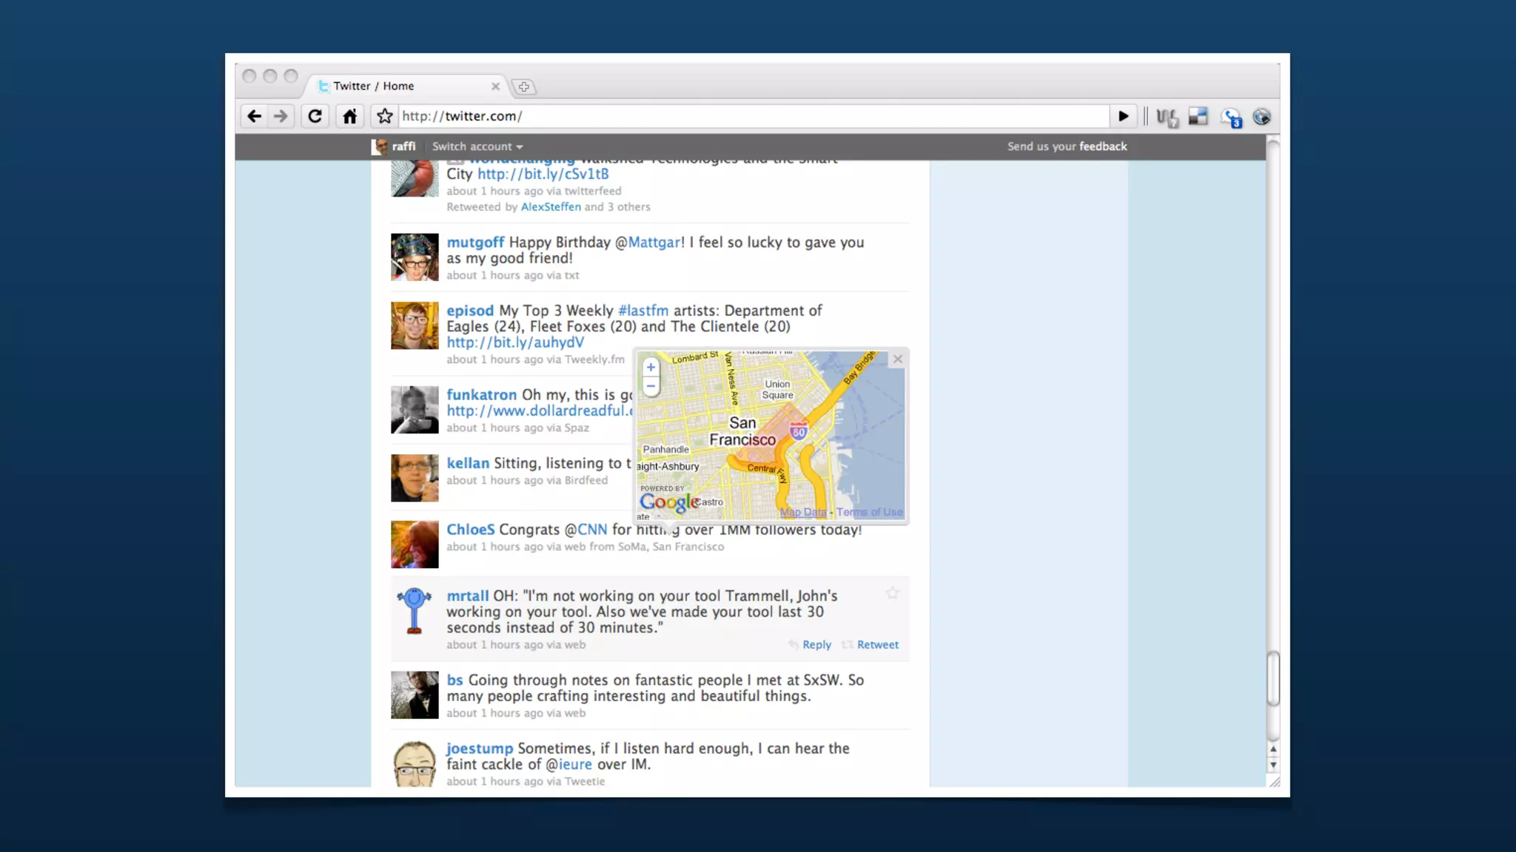Click the browser forward arrow
1516x852 pixels.
281,116
